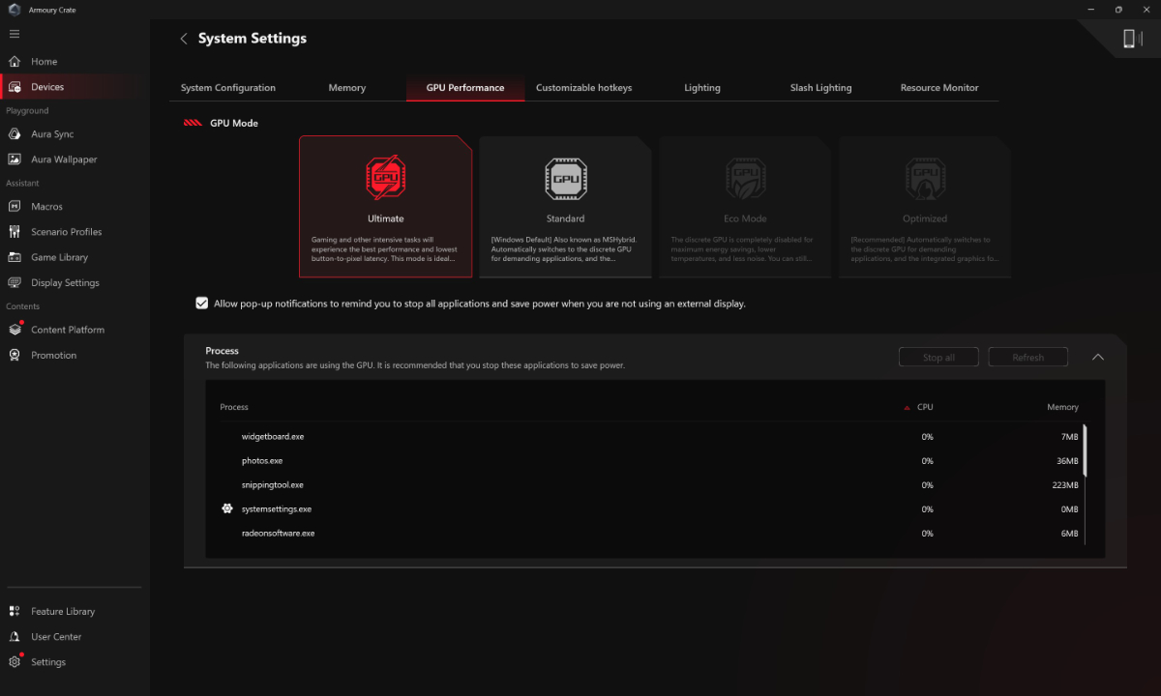Click the 6MB memory value
The height and width of the screenshot is (696, 1161).
(x=1069, y=534)
